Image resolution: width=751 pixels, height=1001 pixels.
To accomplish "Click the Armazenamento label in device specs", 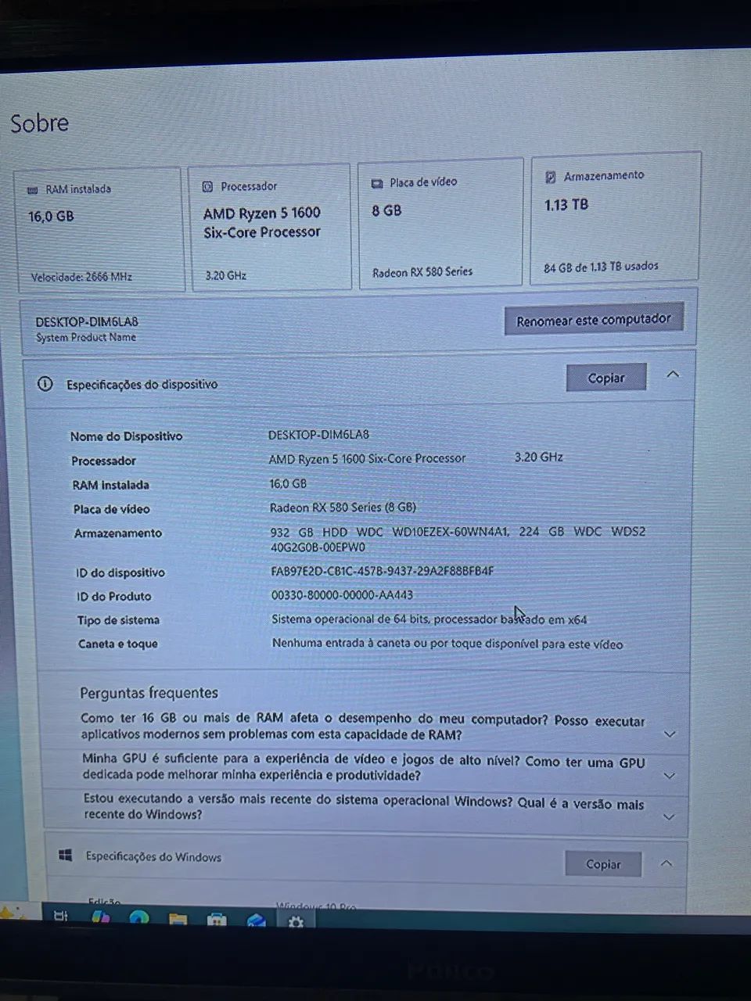I will 117,533.
